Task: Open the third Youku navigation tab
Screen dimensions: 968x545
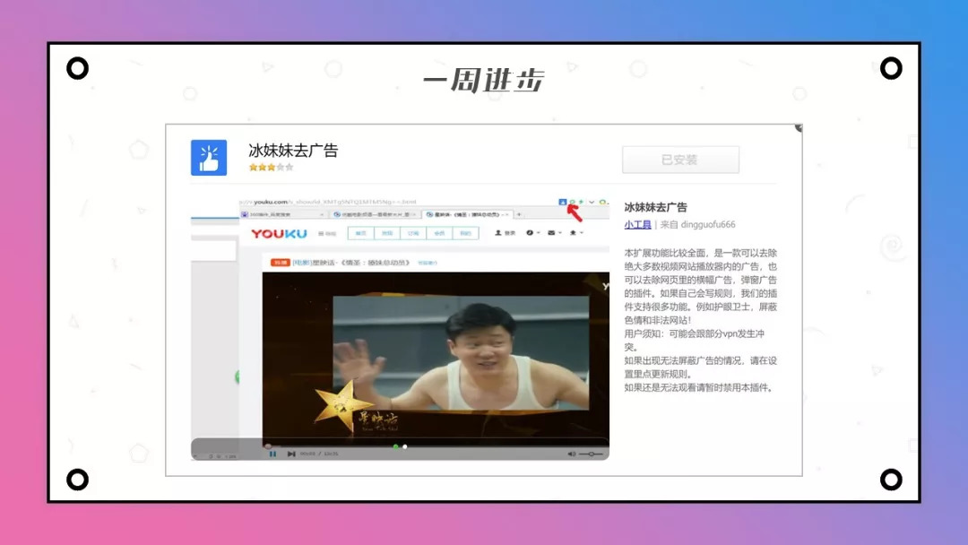Action: click(x=413, y=233)
